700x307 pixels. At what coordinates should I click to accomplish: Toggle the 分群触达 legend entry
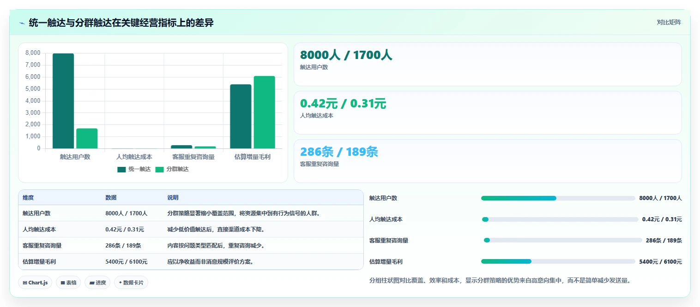click(172, 169)
